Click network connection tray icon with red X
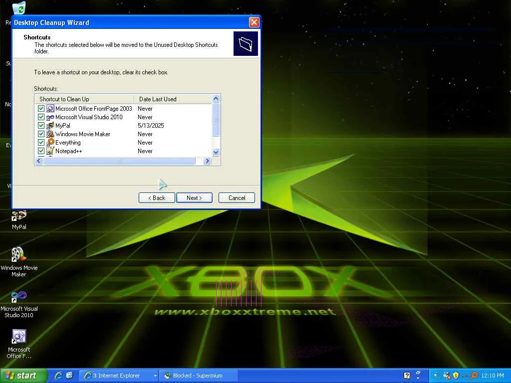This screenshot has height=383, width=511. [447, 376]
